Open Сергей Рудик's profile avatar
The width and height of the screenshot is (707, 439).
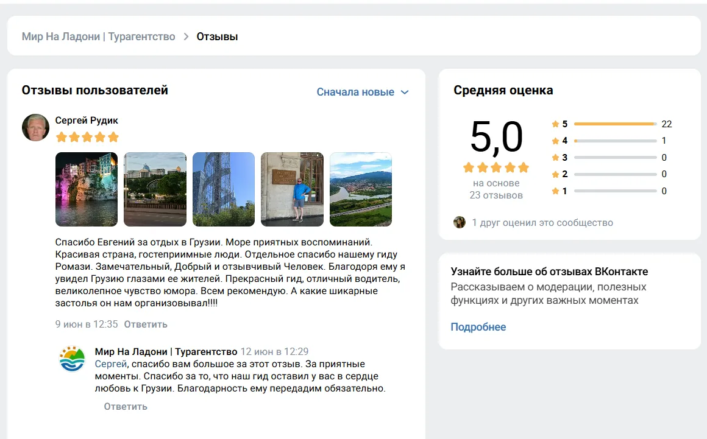[x=35, y=127]
